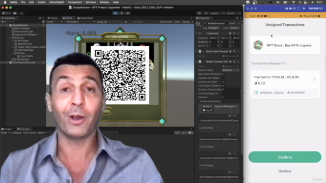This screenshot has width=326, height=183.
Task: Click the Play button in Unity toolbar
Action: point(115,13)
